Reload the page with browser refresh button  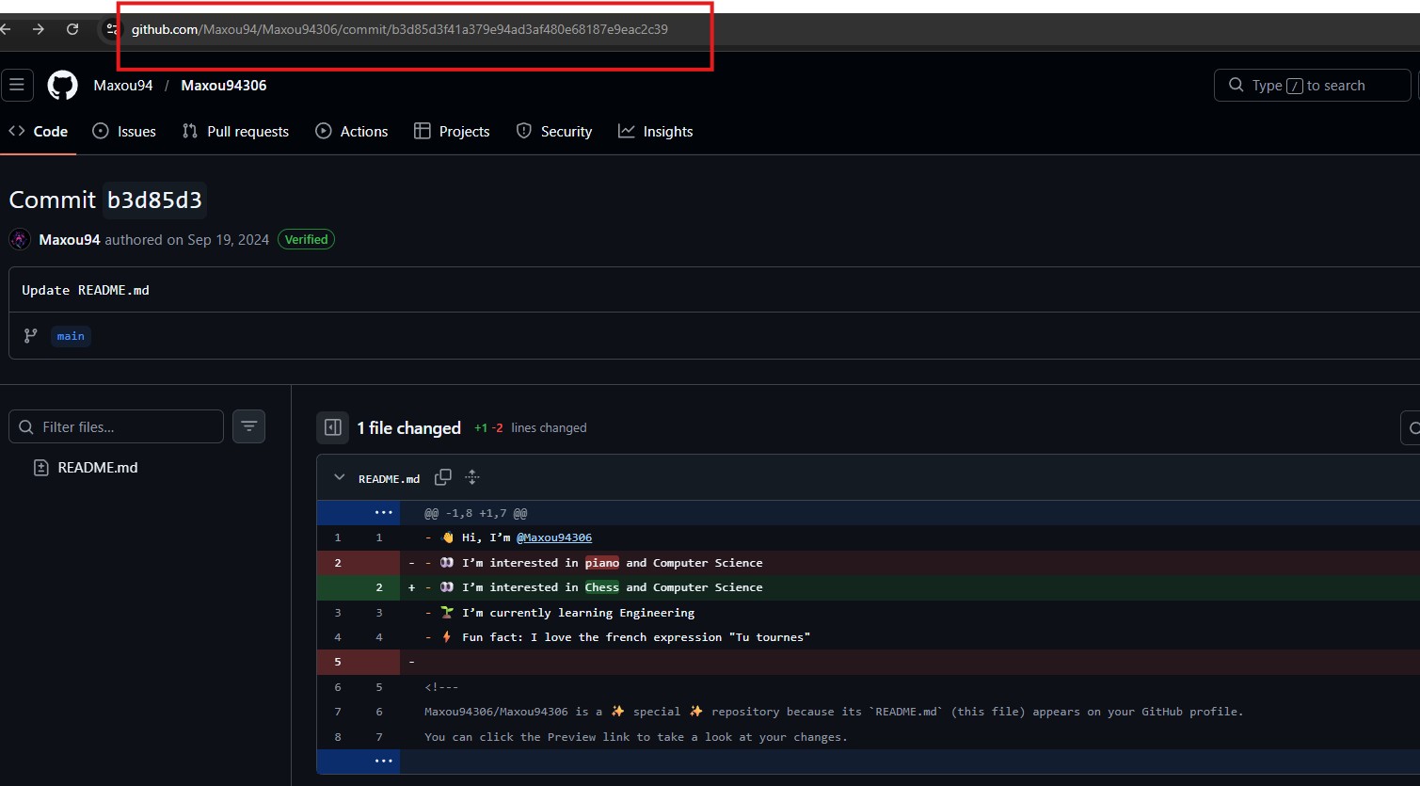[72, 29]
